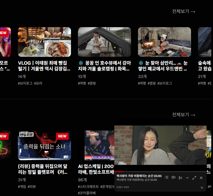Select #캠핑 tag under lakeside camping video

tap(92, 83)
